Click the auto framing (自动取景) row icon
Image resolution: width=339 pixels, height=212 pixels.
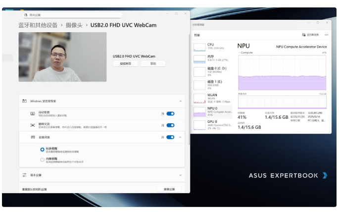coord(33,113)
